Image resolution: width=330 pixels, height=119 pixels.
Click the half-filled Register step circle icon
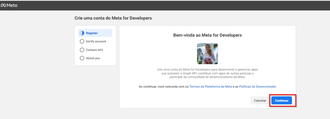[x=82, y=33]
